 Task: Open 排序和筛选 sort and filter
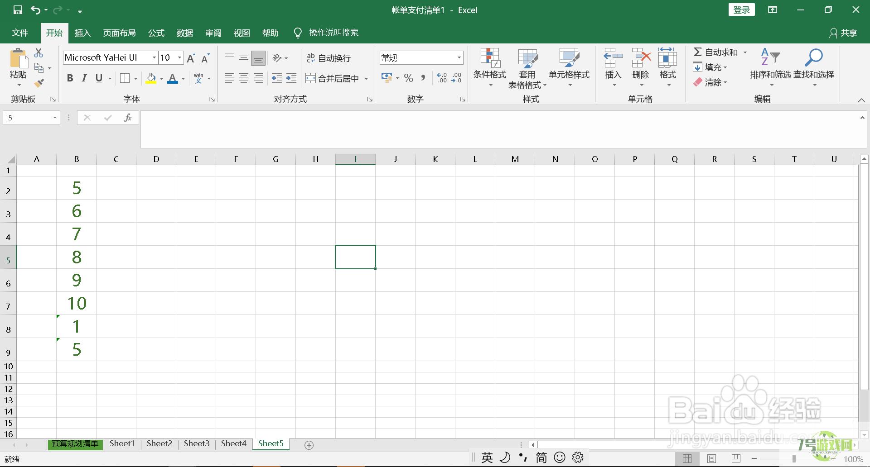770,68
